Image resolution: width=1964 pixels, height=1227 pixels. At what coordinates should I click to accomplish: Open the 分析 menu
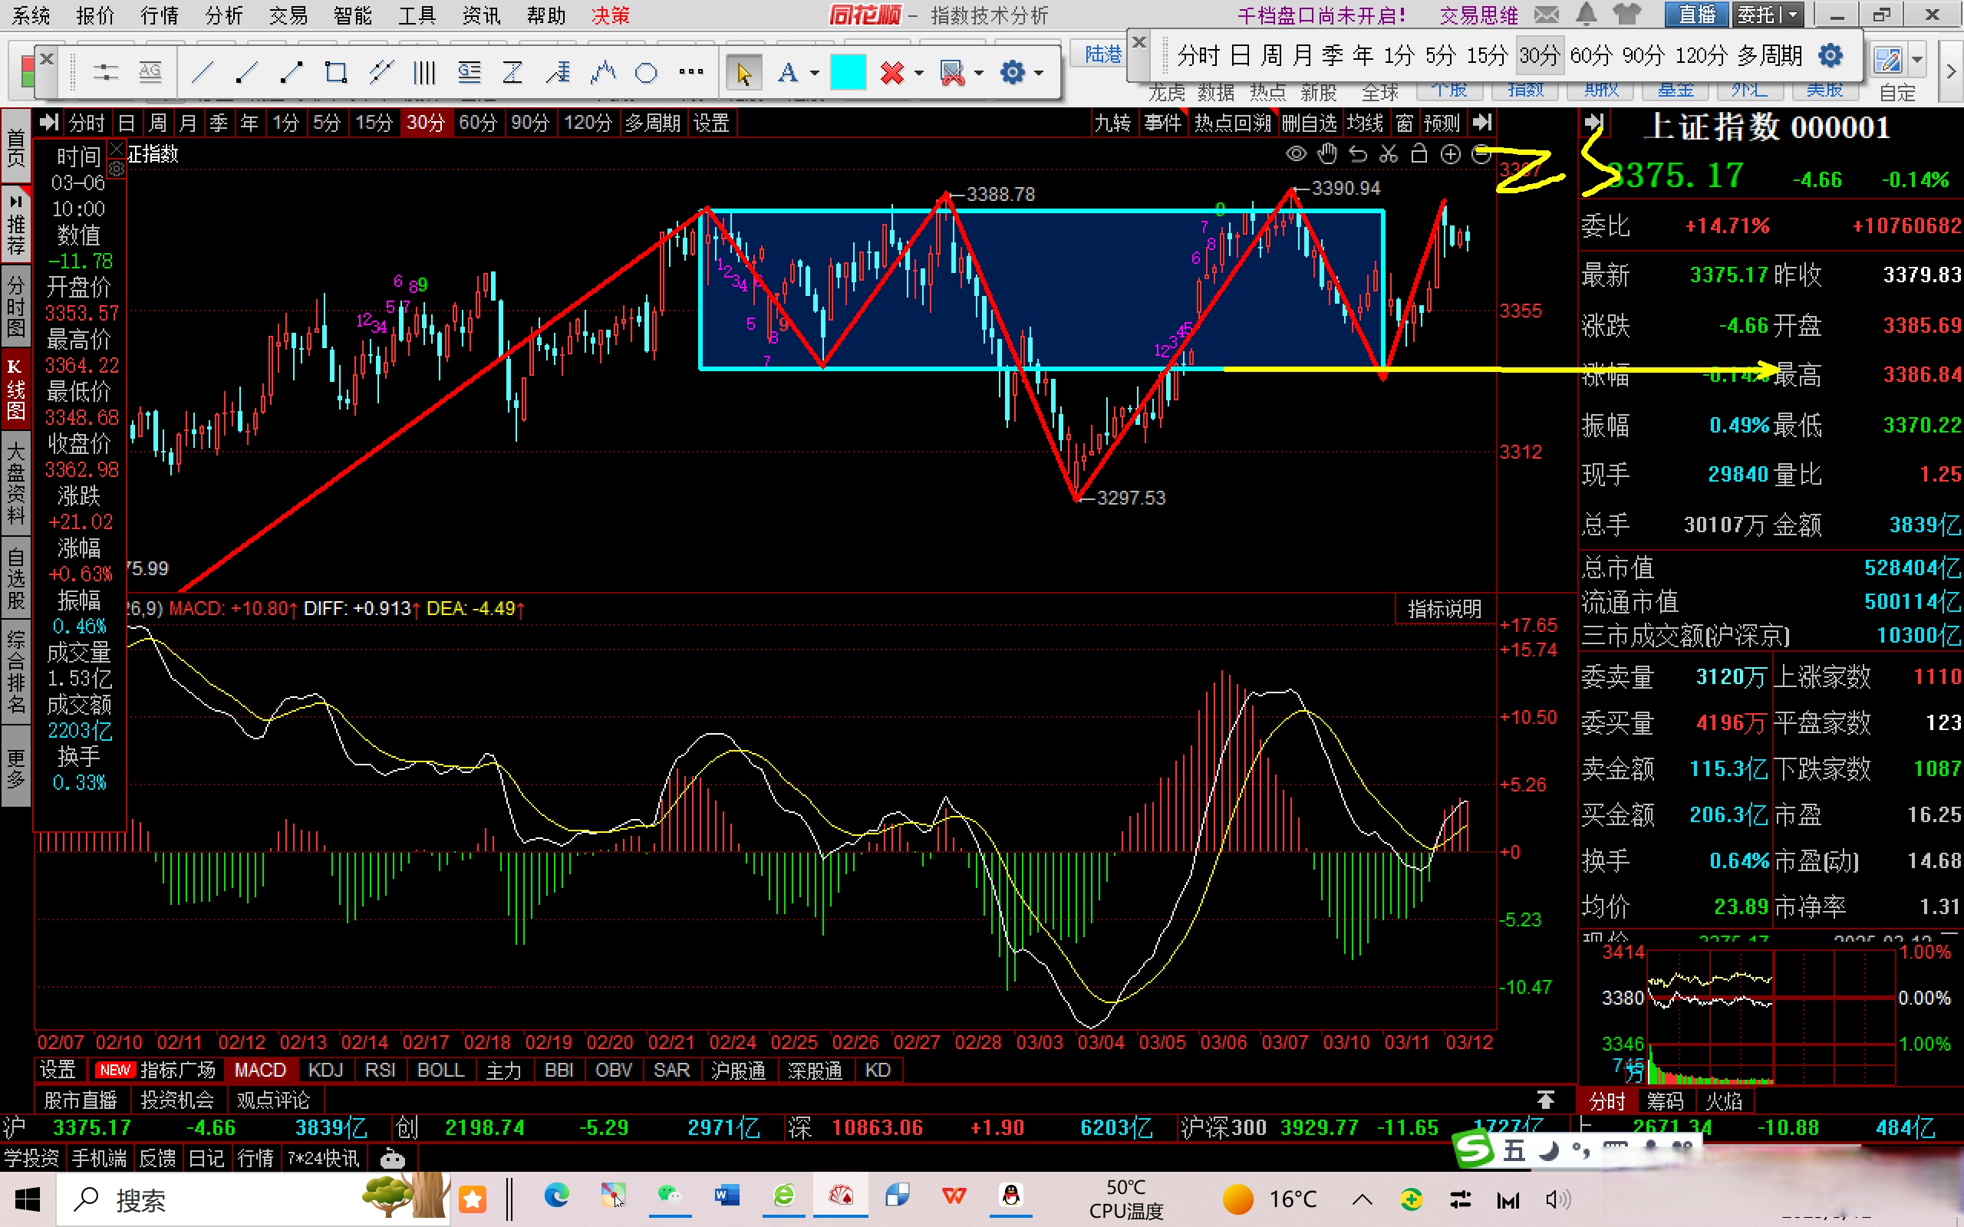coord(223,15)
